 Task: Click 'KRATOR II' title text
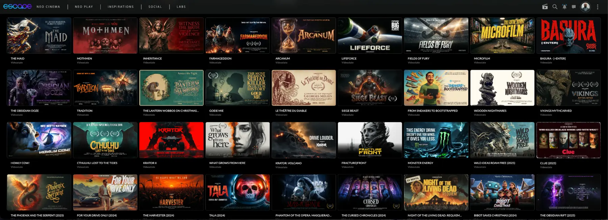(x=150, y=163)
